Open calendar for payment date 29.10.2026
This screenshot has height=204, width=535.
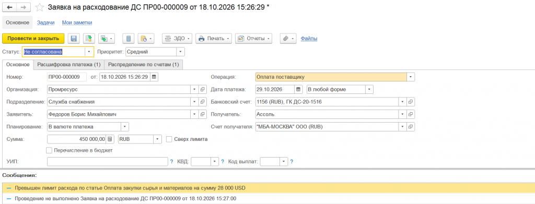pyautogui.click(x=298, y=90)
